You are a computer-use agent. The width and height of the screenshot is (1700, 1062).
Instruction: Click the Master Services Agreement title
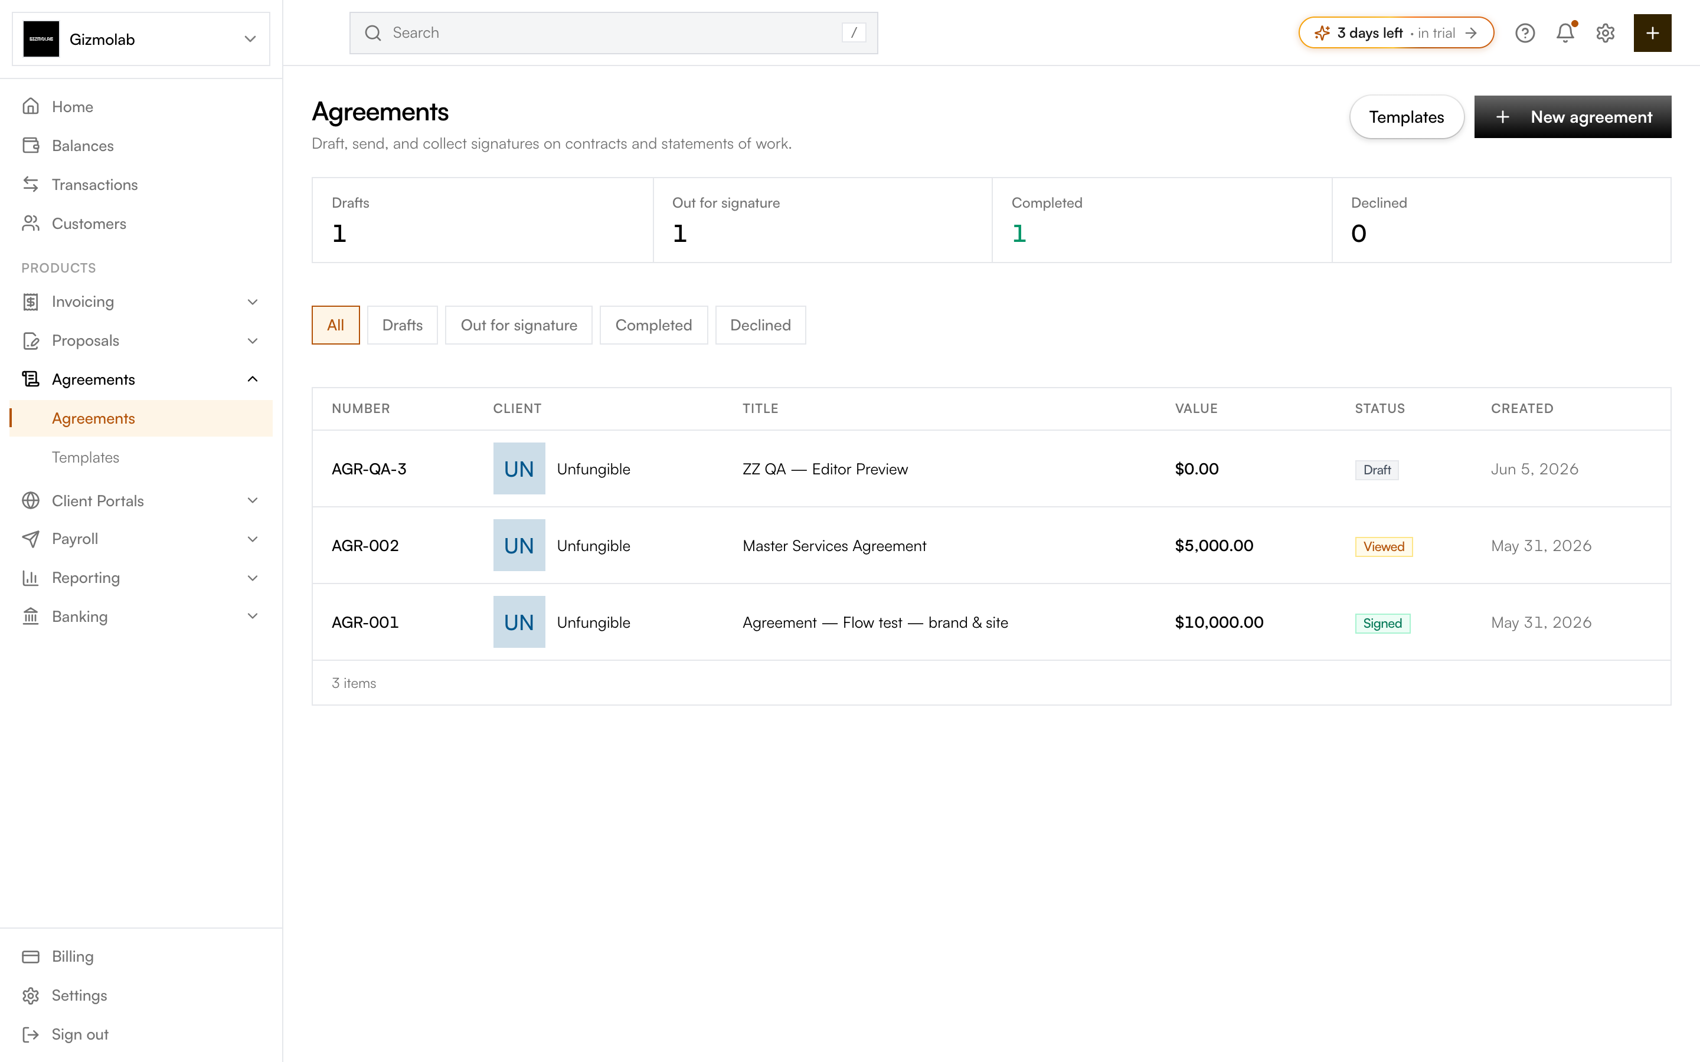(x=835, y=546)
